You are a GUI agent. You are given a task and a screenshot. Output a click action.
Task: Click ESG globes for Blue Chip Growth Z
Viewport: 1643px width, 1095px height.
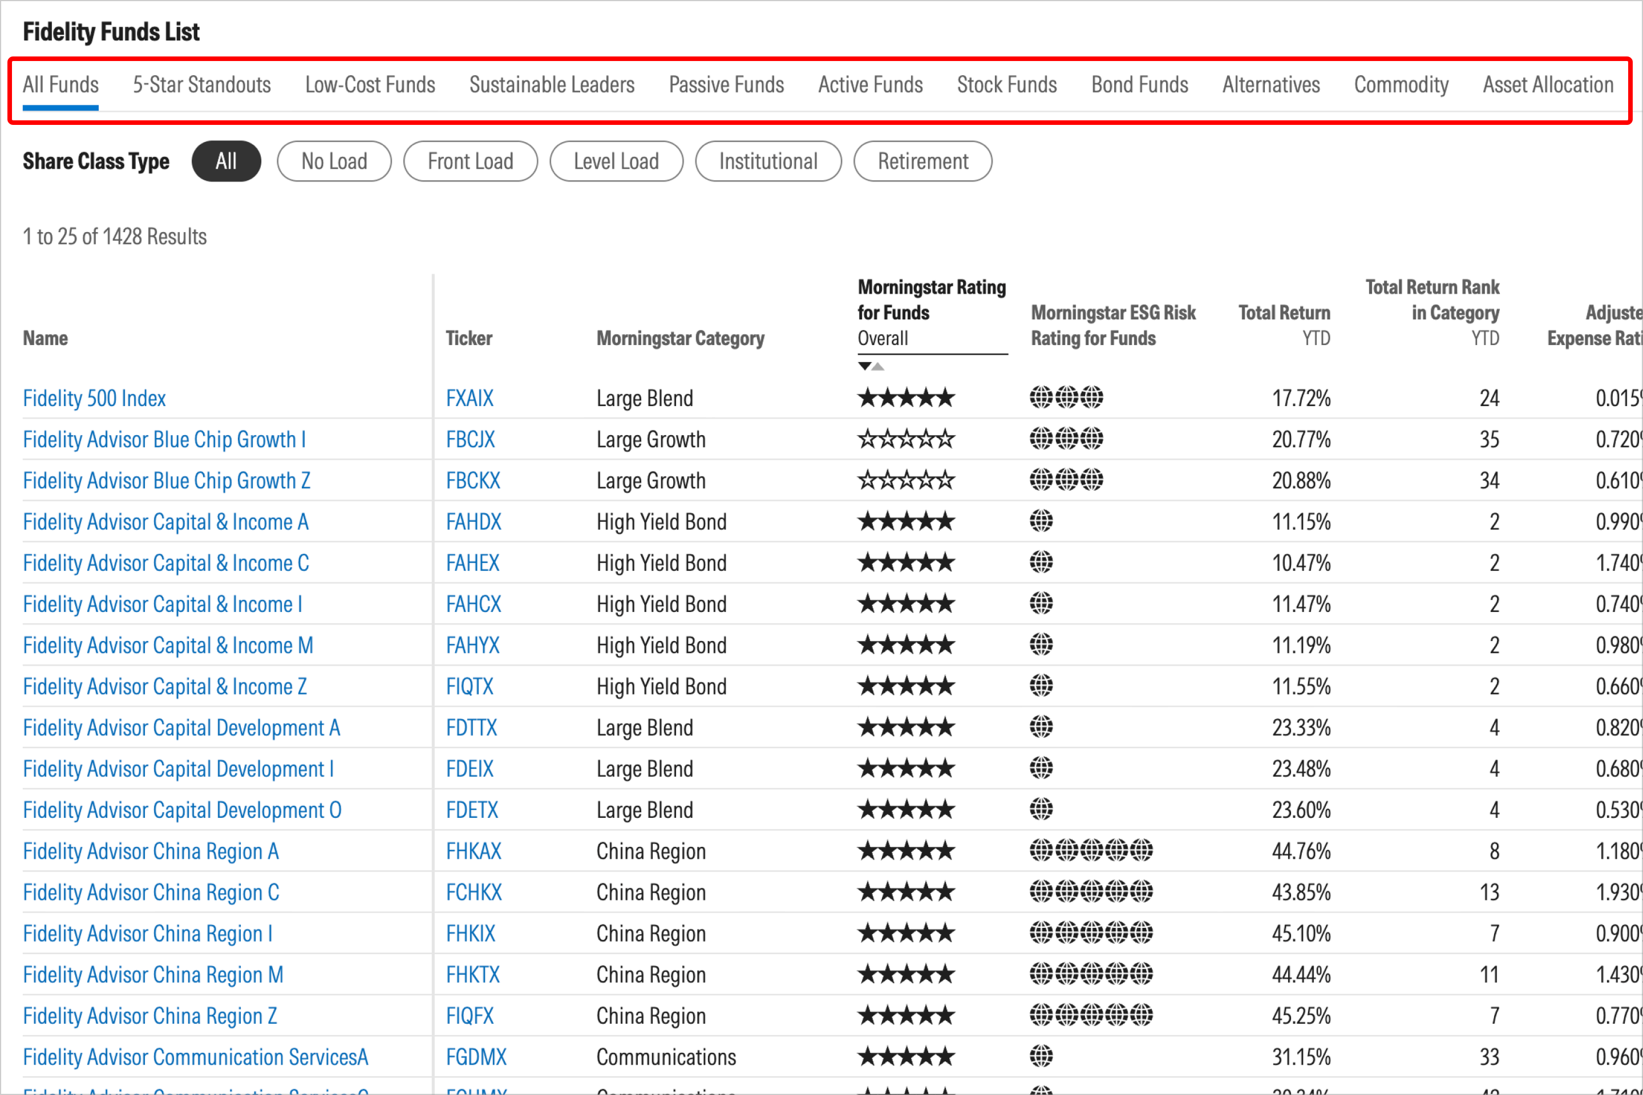coord(1067,480)
